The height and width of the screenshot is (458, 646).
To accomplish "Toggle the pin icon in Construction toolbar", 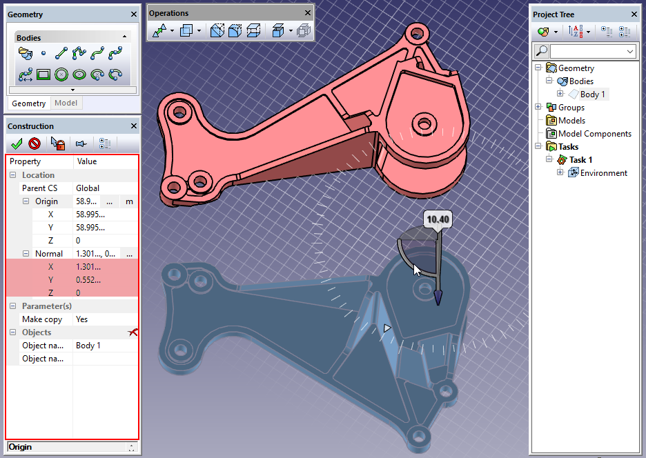I will (81, 143).
